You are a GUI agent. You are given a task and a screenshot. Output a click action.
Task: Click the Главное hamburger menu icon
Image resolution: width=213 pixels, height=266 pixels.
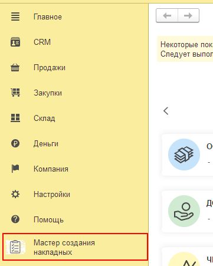point(15,17)
